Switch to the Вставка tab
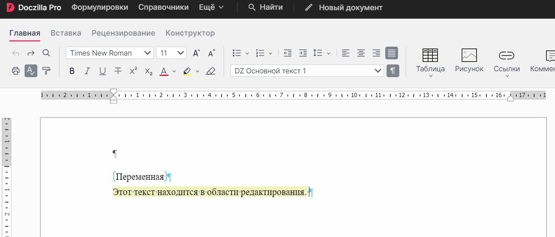 pos(66,33)
